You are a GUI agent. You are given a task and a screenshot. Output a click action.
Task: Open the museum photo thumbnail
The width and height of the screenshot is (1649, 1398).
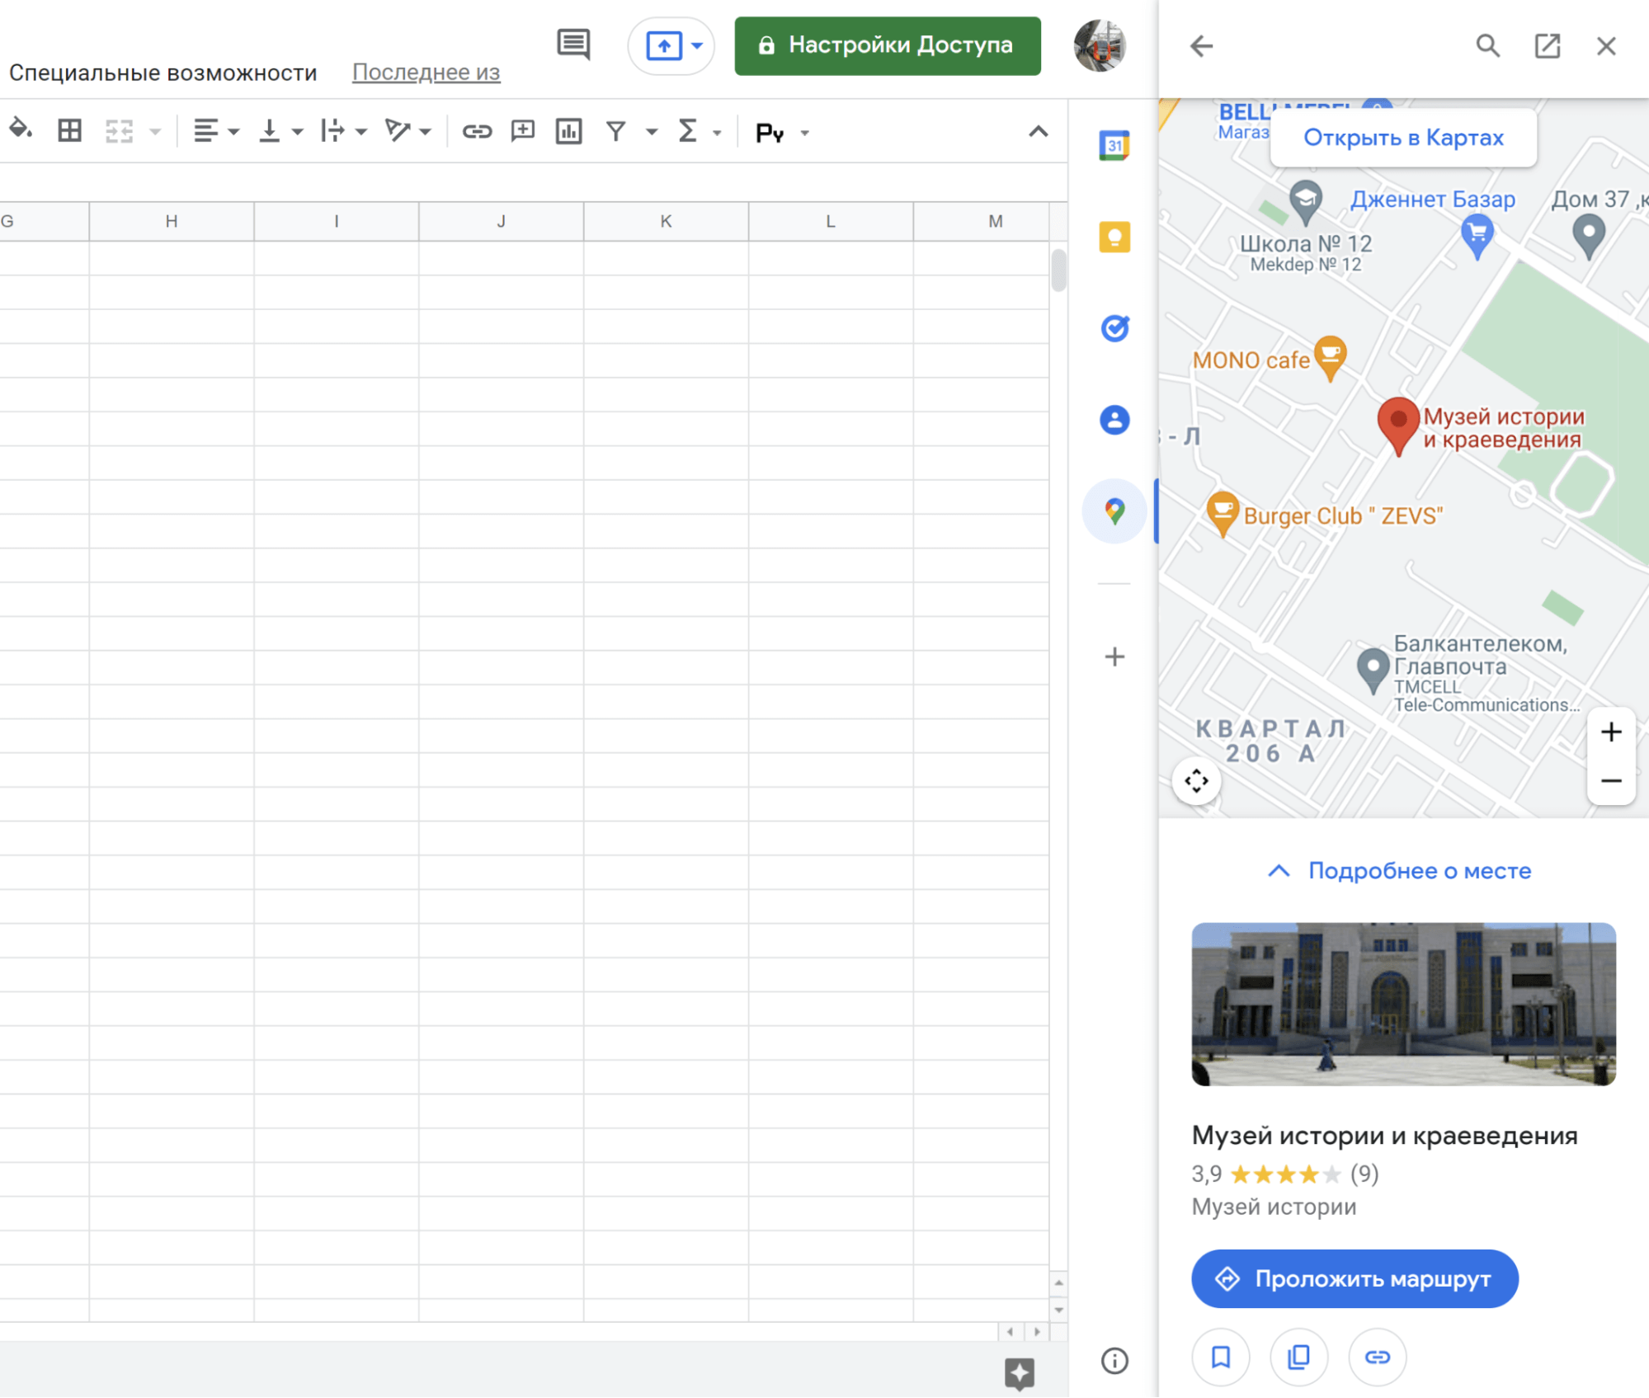[x=1403, y=1005]
